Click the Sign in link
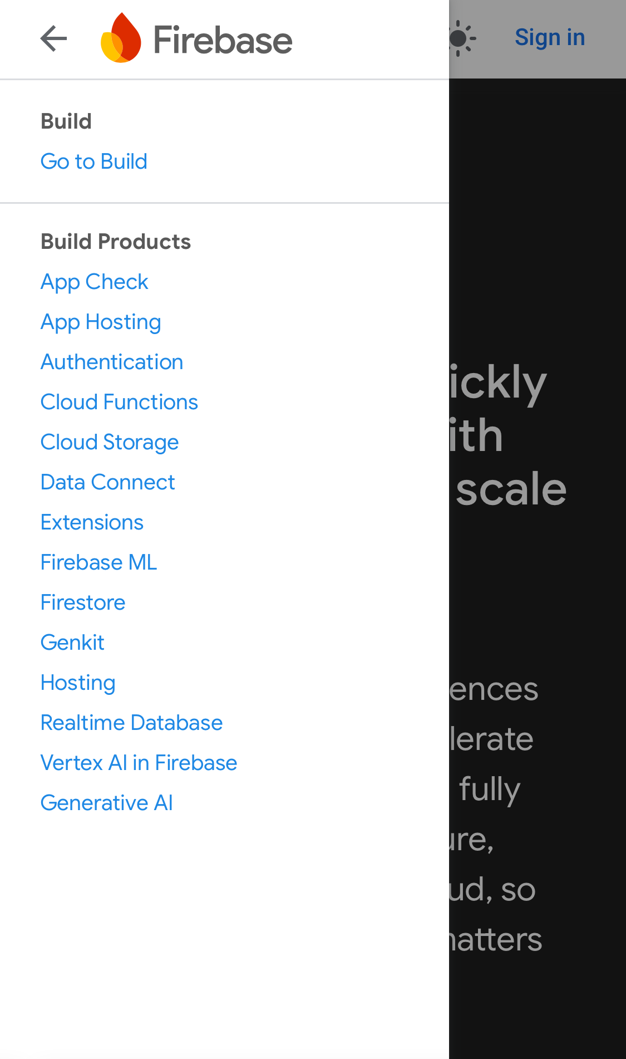 [x=549, y=37]
